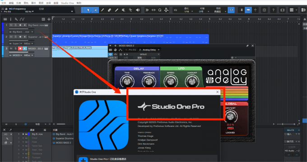Pin the MODO BASS 2 plugin window
This screenshot has width=307, height=162.
point(247,45)
